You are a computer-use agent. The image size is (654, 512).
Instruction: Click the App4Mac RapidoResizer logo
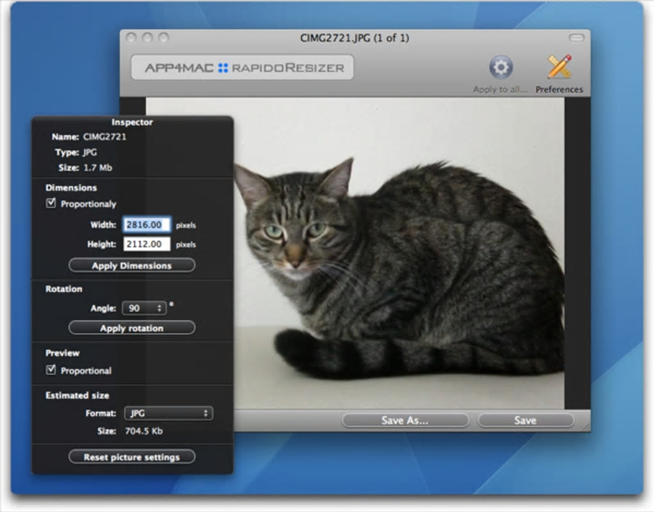click(x=242, y=67)
